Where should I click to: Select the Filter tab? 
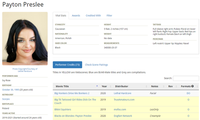[109, 16]
